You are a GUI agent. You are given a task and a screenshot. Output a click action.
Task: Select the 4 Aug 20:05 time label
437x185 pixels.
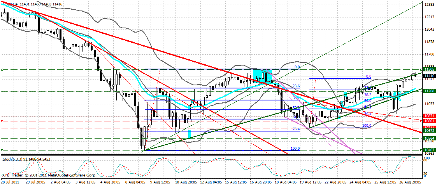point(110,182)
